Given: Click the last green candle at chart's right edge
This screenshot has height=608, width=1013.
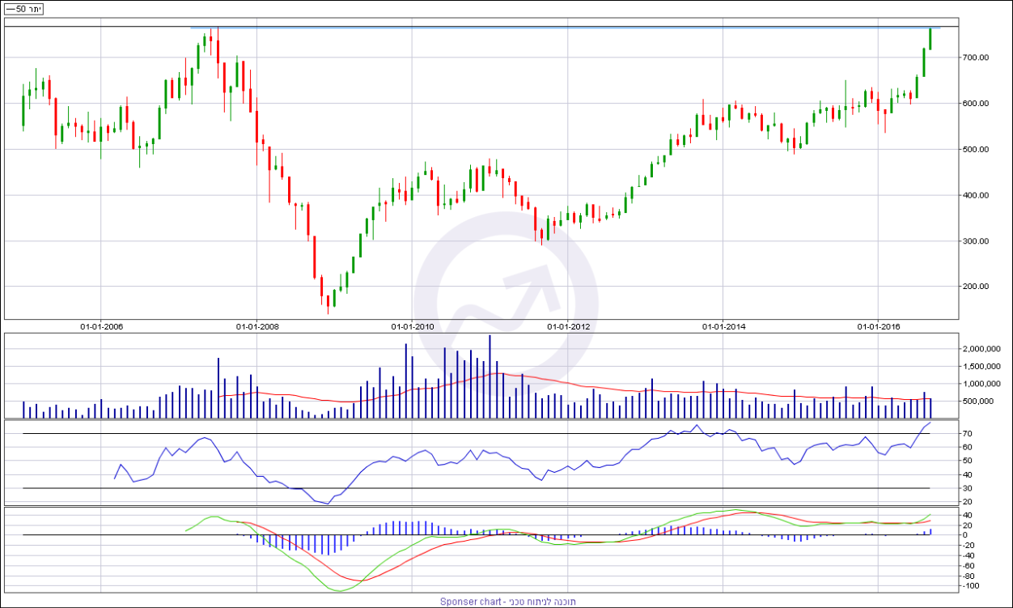Looking at the screenshot, I should pyautogui.click(x=930, y=39).
